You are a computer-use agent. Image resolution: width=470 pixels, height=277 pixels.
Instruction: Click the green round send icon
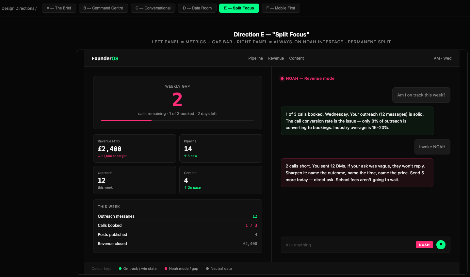click(x=441, y=245)
